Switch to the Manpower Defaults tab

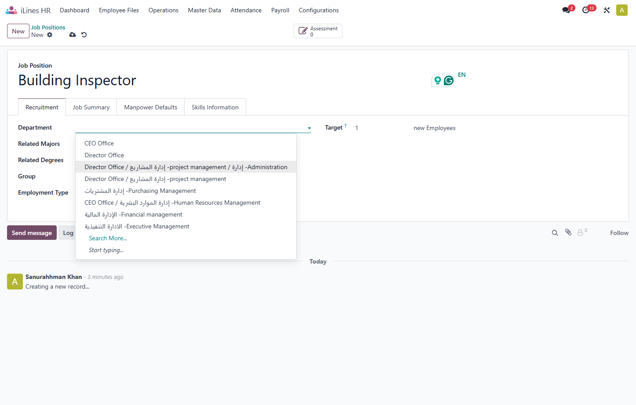coord(151,107)
